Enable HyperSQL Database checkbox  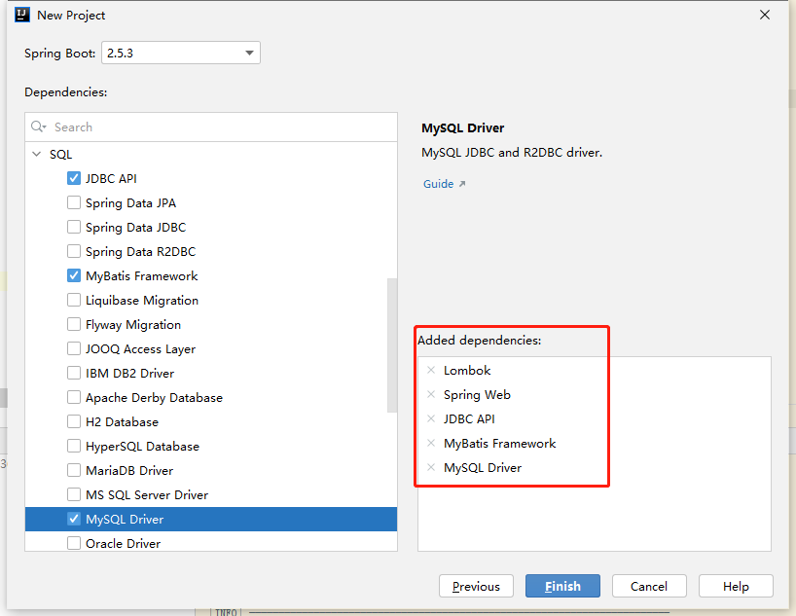coord(74,447)
